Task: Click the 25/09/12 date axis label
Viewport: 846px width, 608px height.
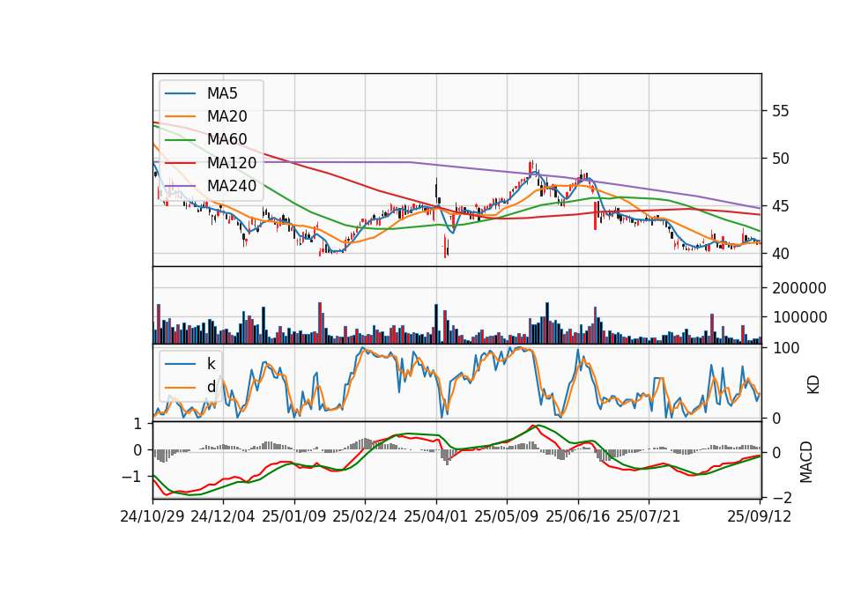Action: (759, 516)
